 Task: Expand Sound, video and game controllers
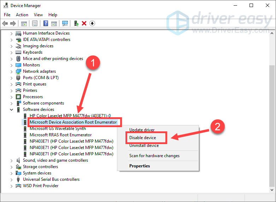(12, 160)
